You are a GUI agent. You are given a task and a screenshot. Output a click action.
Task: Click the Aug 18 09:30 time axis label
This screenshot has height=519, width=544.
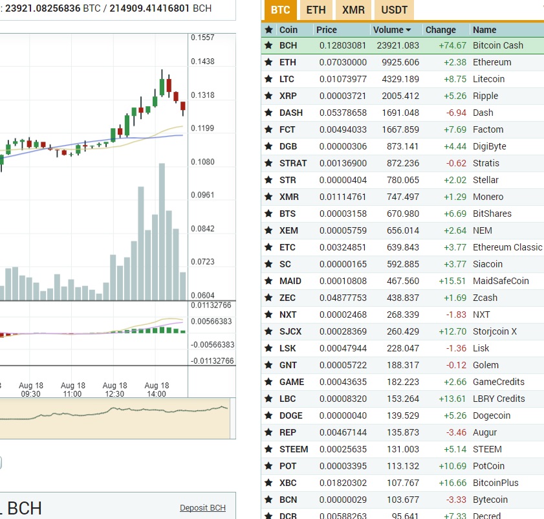click(31, 390)
